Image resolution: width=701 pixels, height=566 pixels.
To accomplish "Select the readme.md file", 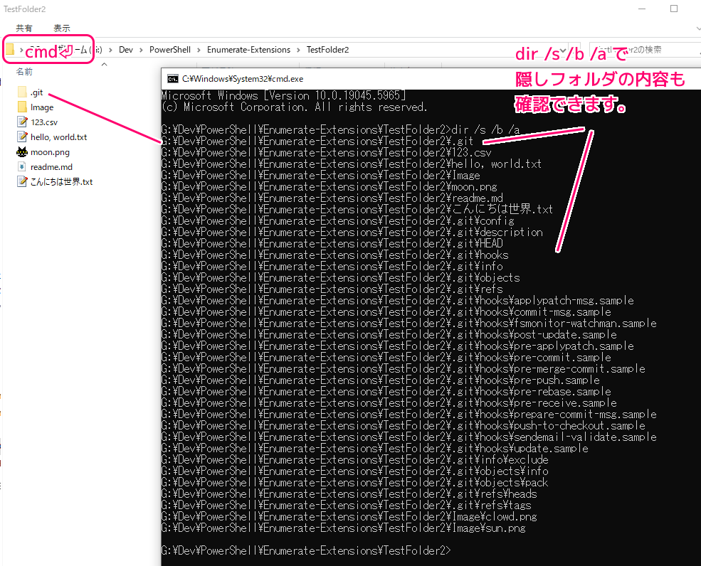I will pyautogui.click(x=51, y=167).
